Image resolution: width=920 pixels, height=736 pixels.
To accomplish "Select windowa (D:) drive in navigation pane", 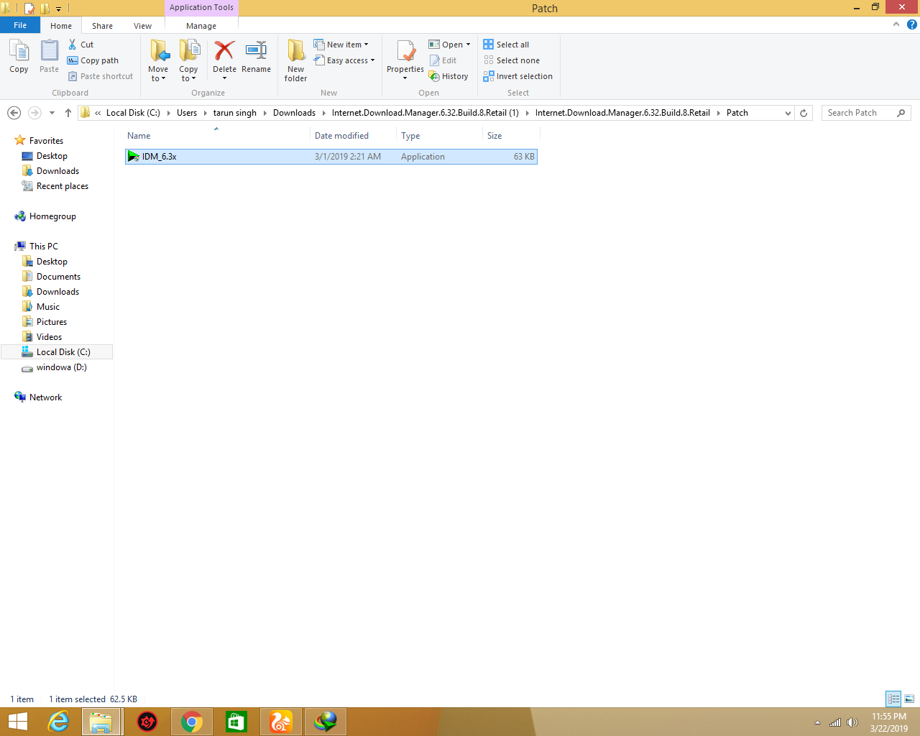I will click(61, 367).
